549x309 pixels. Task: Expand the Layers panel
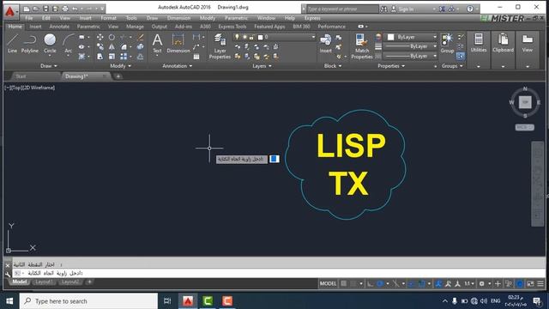pyautogui.click(x=262, y=66)
